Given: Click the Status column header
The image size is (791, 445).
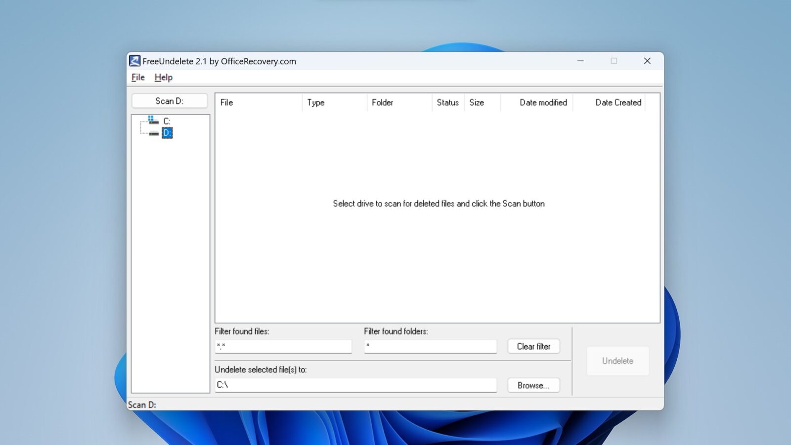Looking at the screenshot, I should (447, 102).
